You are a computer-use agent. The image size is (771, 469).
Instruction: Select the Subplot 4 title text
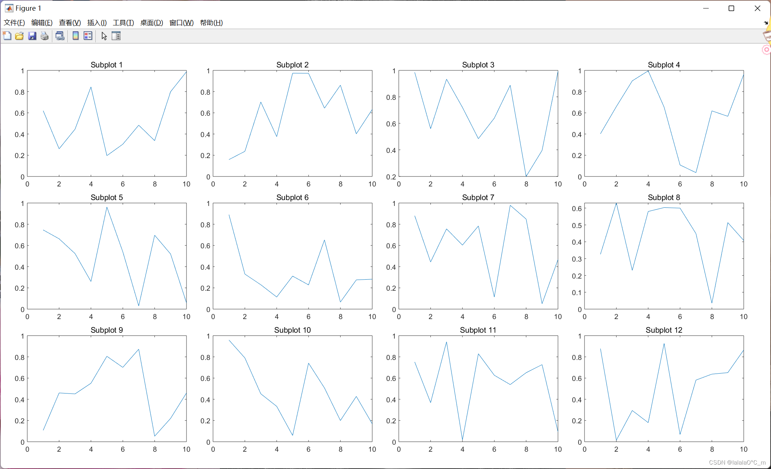point(664,65)
